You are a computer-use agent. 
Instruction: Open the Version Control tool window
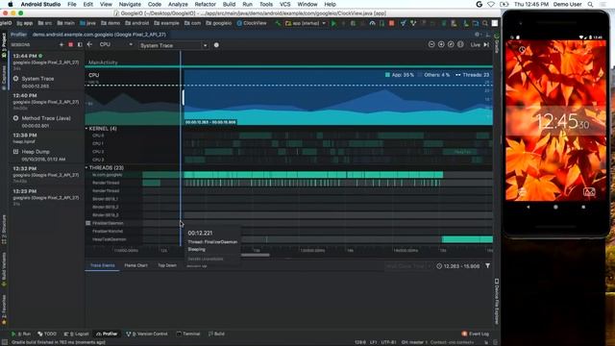click(147, 334)
